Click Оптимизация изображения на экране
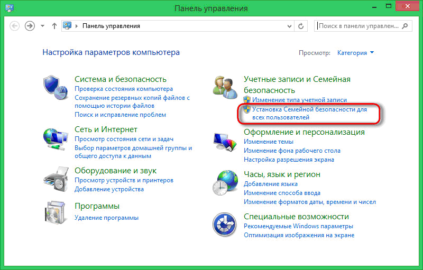Image resolution: width=423 pixels, height=270 pixels. (299, 235)
